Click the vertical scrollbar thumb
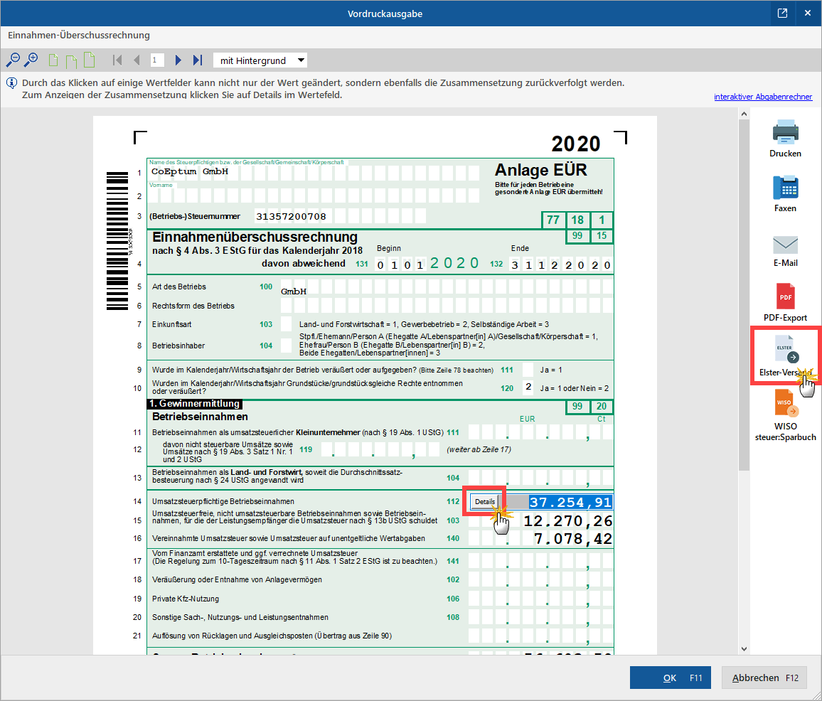Image resolution: width=822 pixels, height=701 pixels. click(744, 294)
